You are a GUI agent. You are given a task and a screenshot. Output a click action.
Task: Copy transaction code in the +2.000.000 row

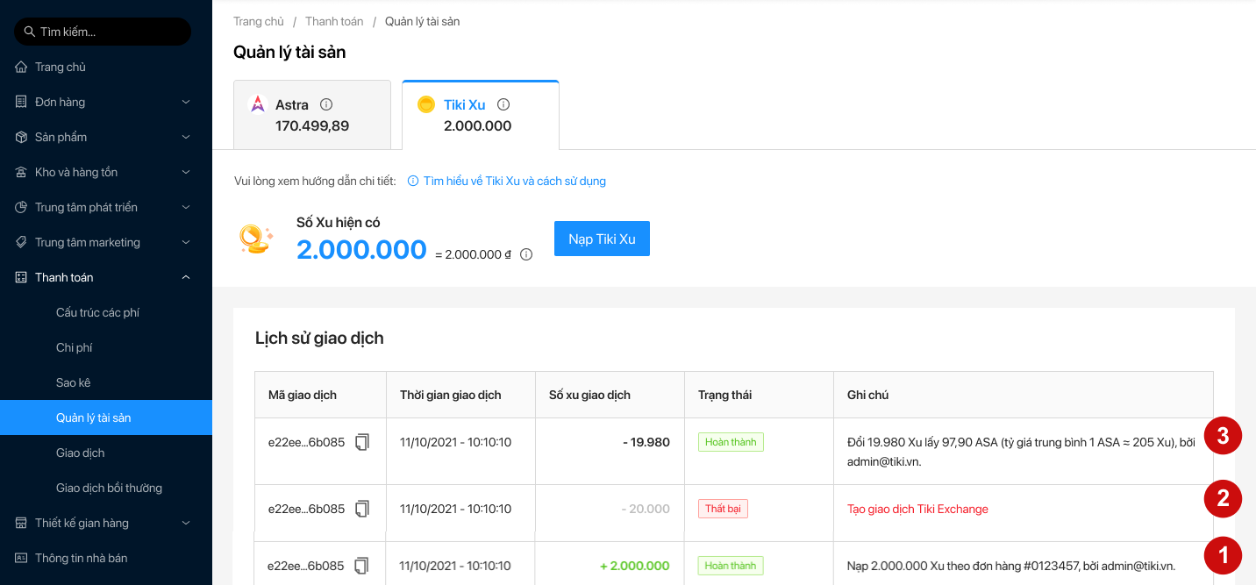[361, 566]
